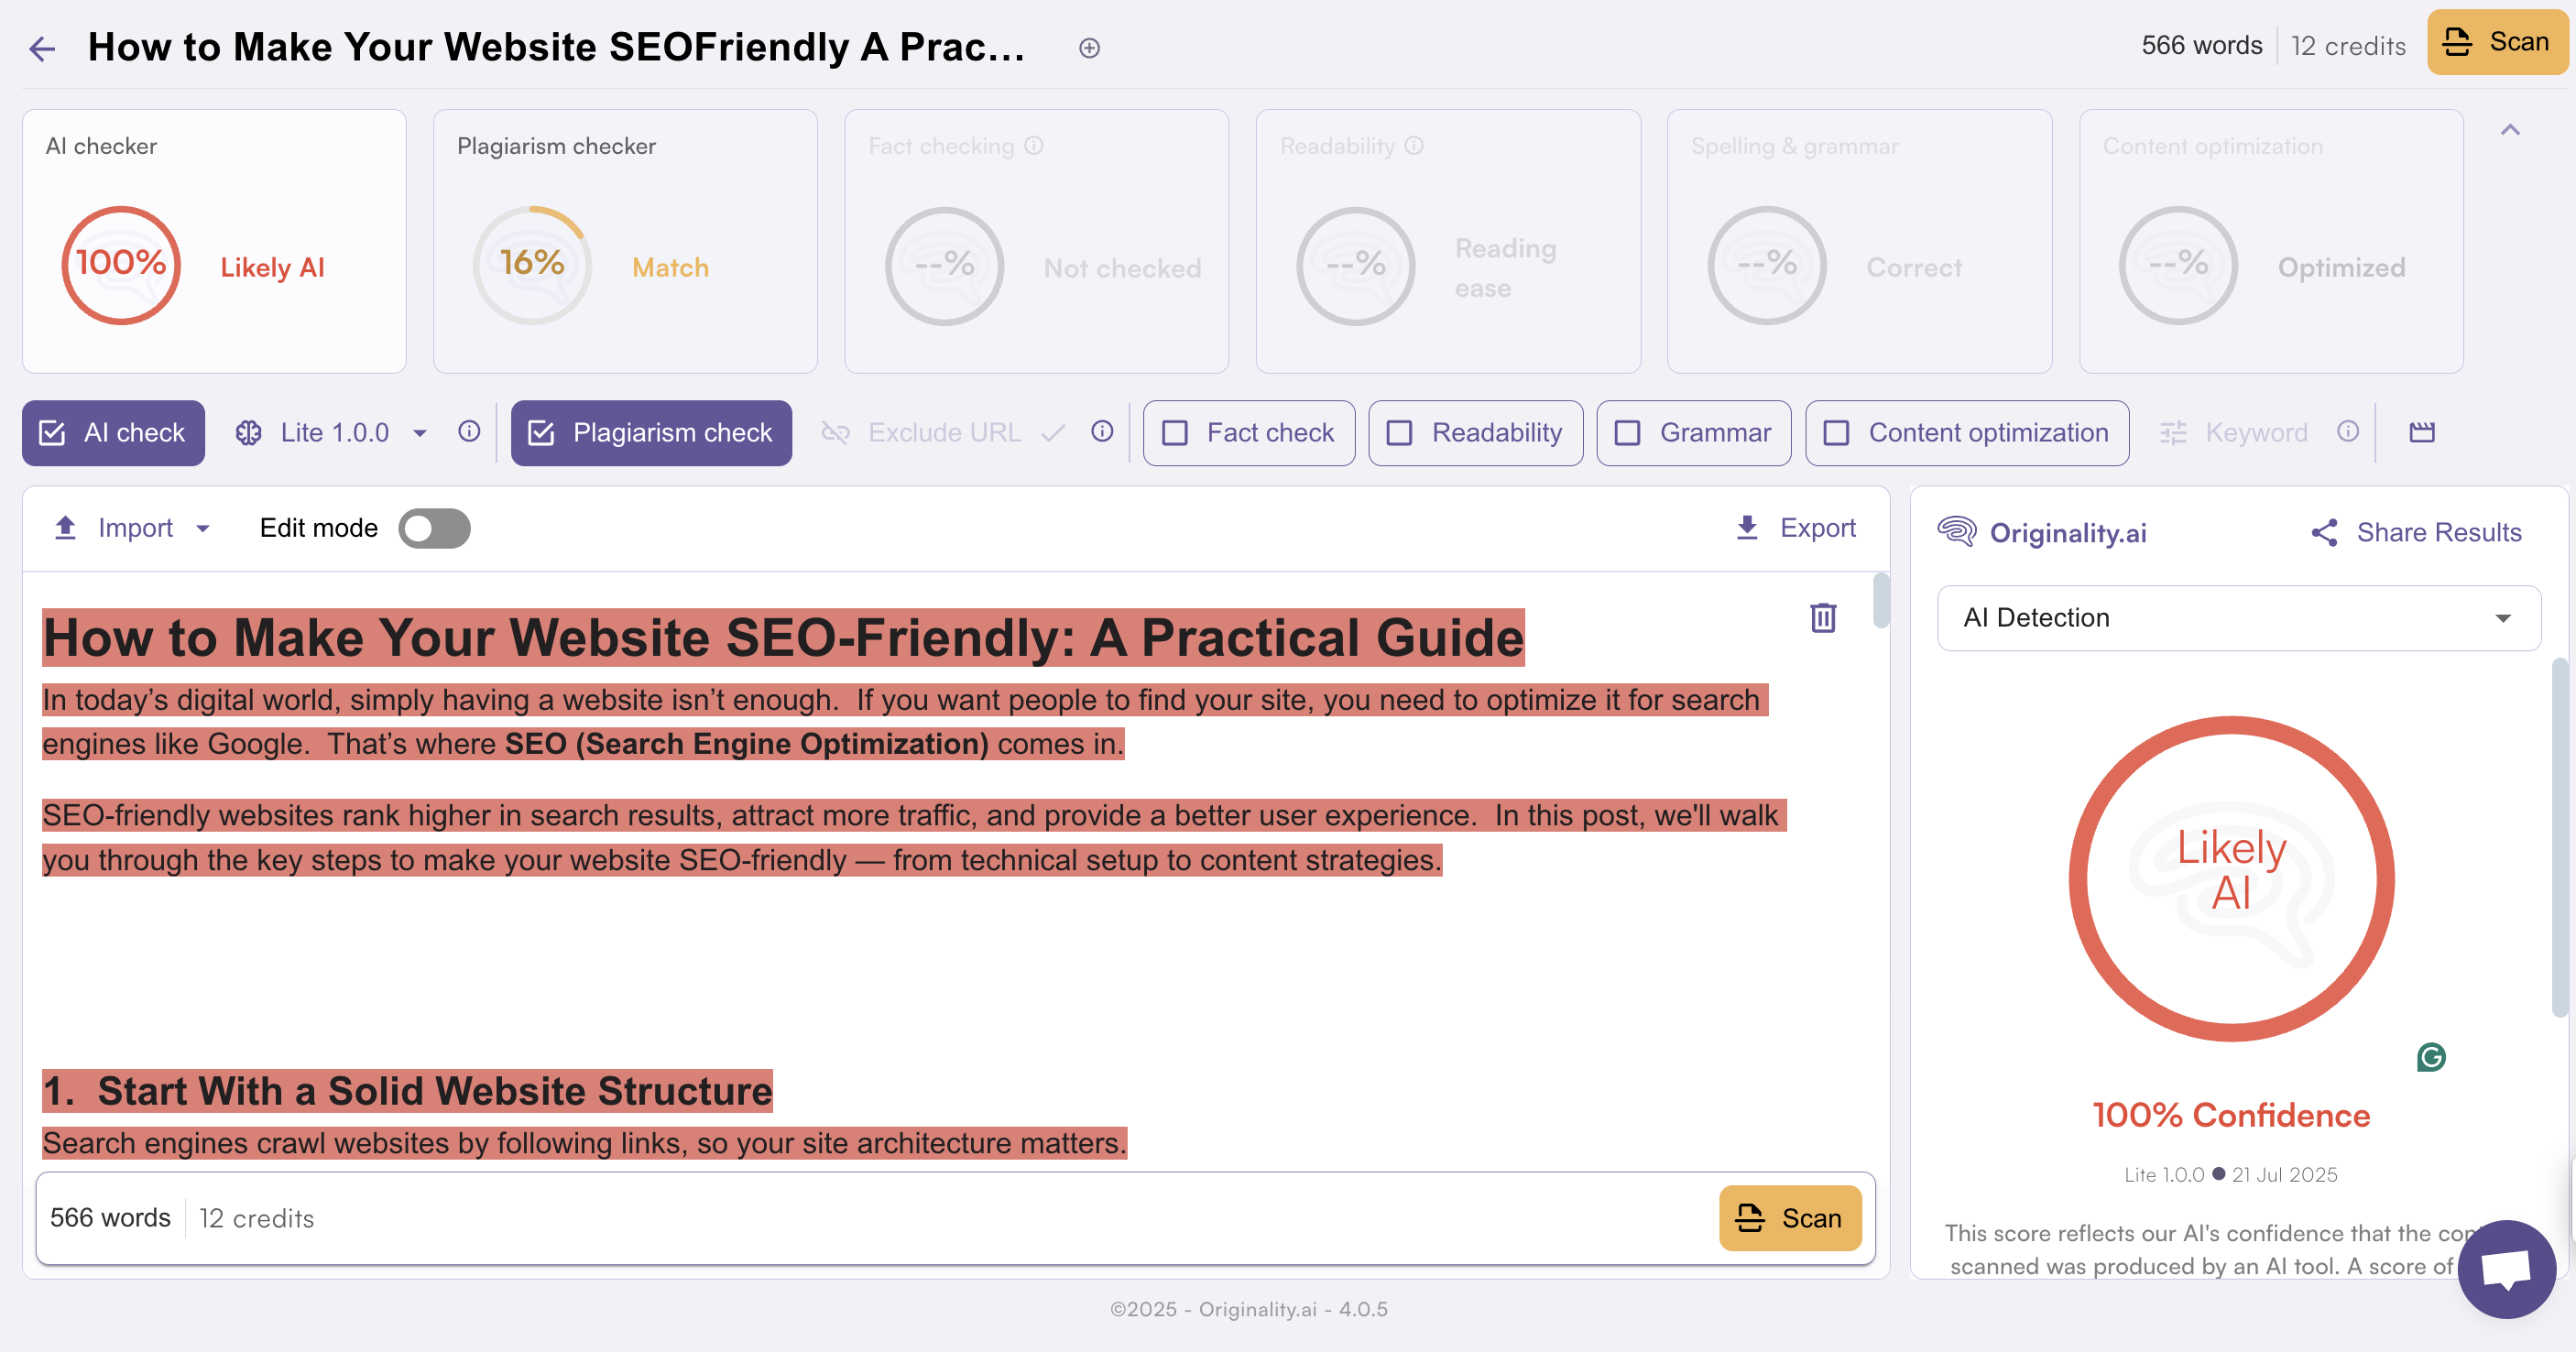2576x1352 pixels.
Task: Open the AI checker score card
Action: (214, 241)
